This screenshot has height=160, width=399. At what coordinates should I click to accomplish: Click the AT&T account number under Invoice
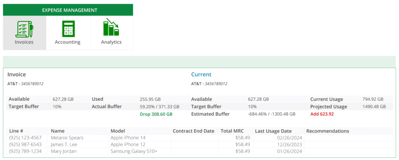pos(25,84)
